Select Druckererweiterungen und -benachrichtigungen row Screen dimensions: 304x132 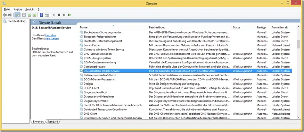coord(186,118)
